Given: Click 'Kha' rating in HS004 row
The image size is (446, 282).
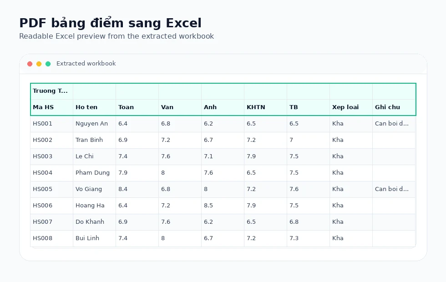Looking at the screenshot, I should pyautogui.click(x=351, y=173).
